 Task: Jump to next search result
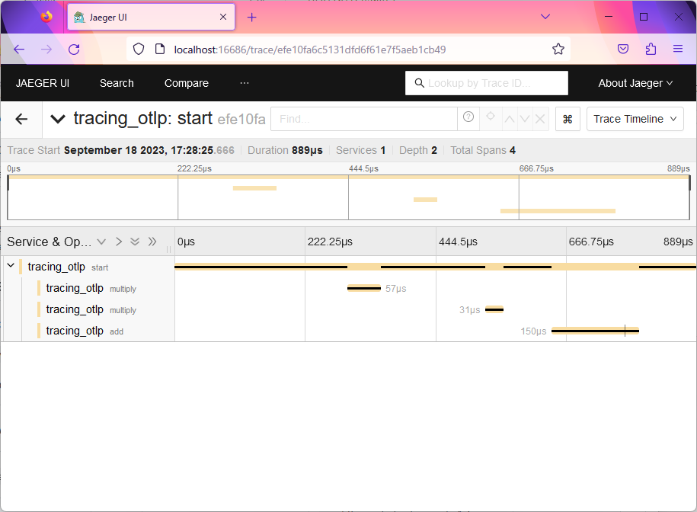pyautogui.click(x=525, y=119)
